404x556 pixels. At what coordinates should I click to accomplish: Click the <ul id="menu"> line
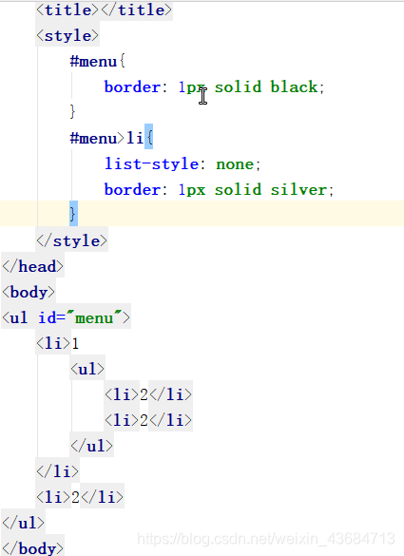67,317
